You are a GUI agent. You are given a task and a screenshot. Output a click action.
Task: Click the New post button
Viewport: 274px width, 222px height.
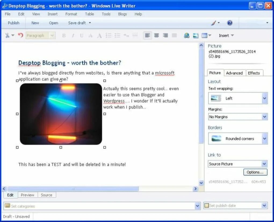click(35, 23)
